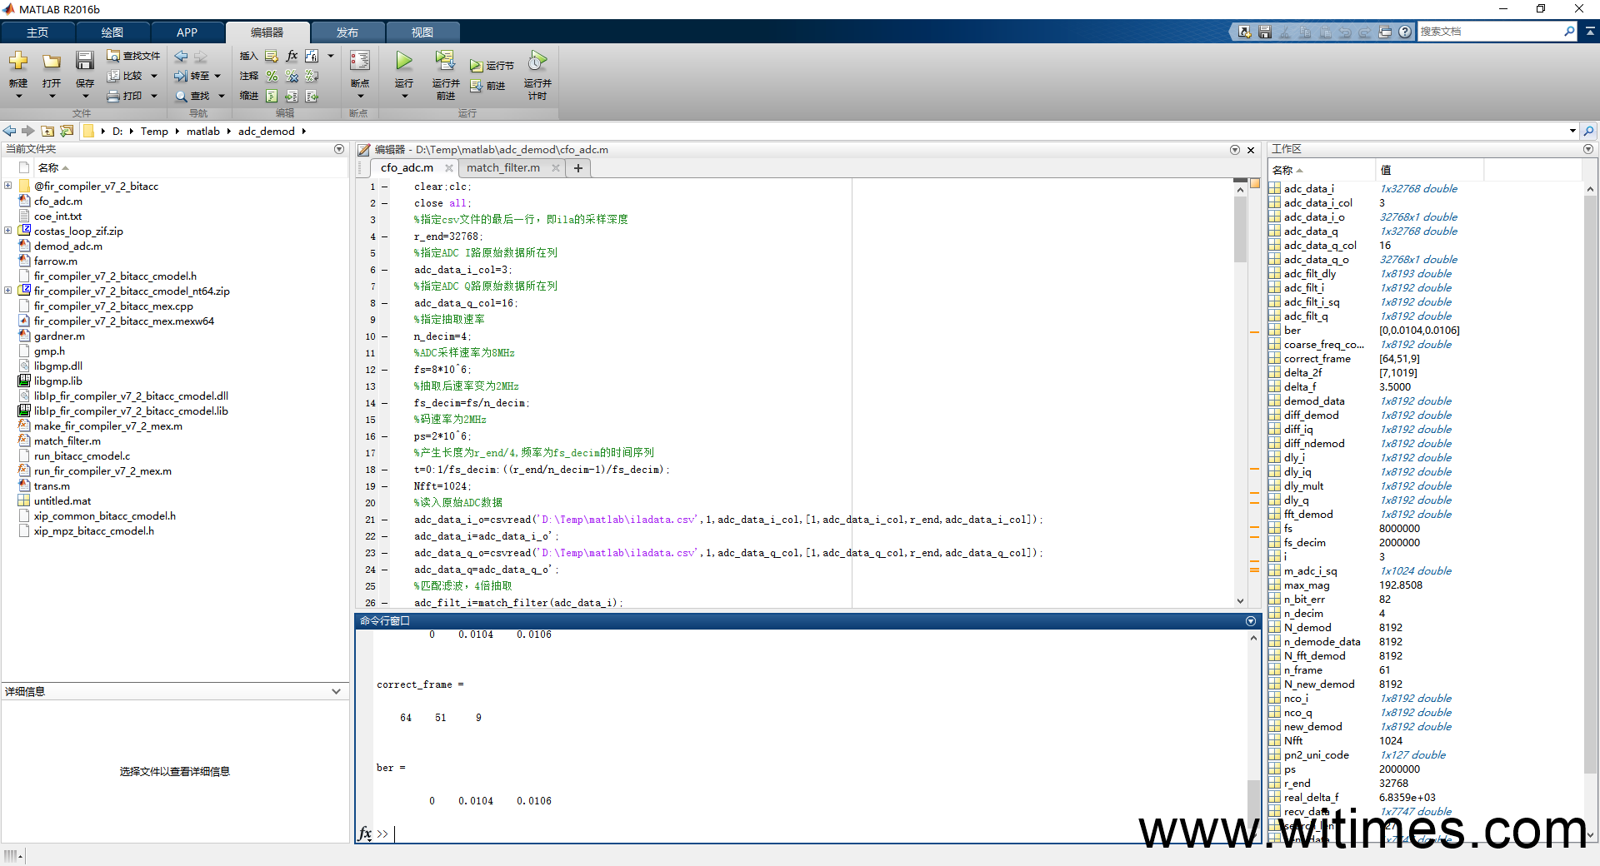The width and height of the screenshot is (1600, 866).
Task: Click the new shortcut icon in quick access
Action: tap(1245, 32)
